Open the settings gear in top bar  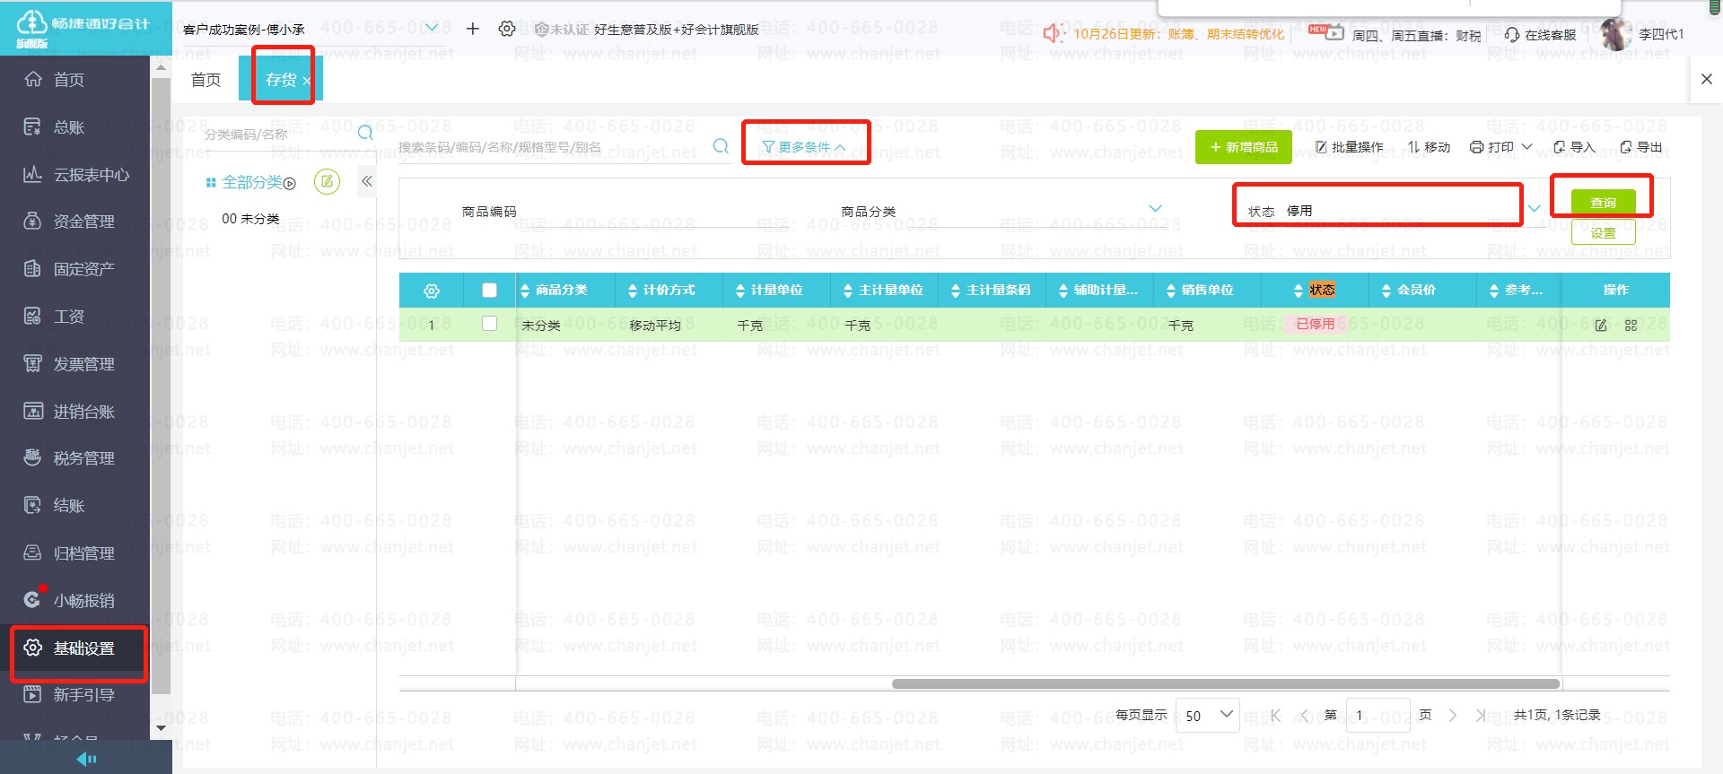tap(507, 29)
